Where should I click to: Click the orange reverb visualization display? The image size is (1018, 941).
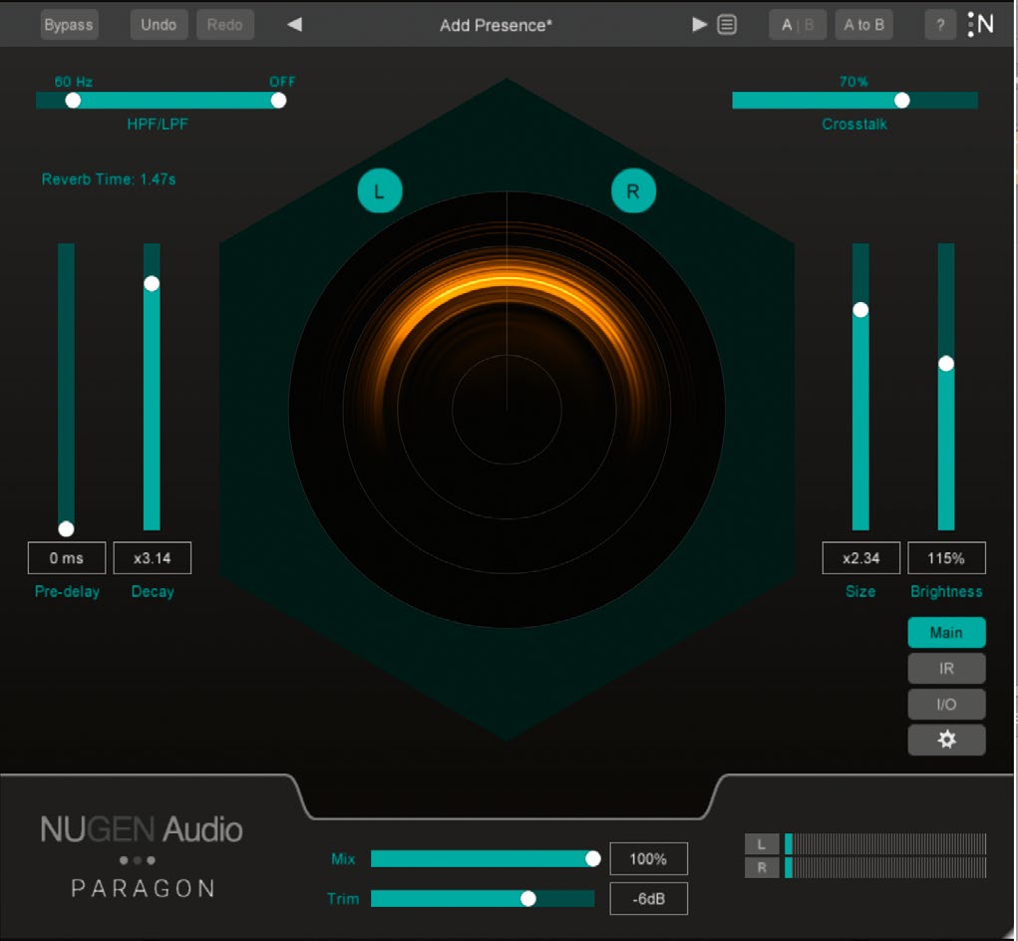click(507, 410)
